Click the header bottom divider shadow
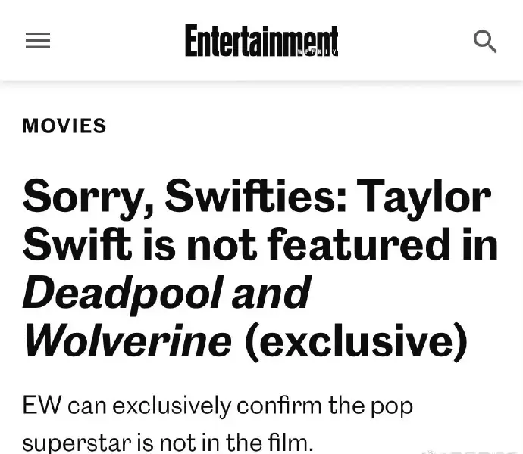The image size is (523, 454). coord(261,83)
